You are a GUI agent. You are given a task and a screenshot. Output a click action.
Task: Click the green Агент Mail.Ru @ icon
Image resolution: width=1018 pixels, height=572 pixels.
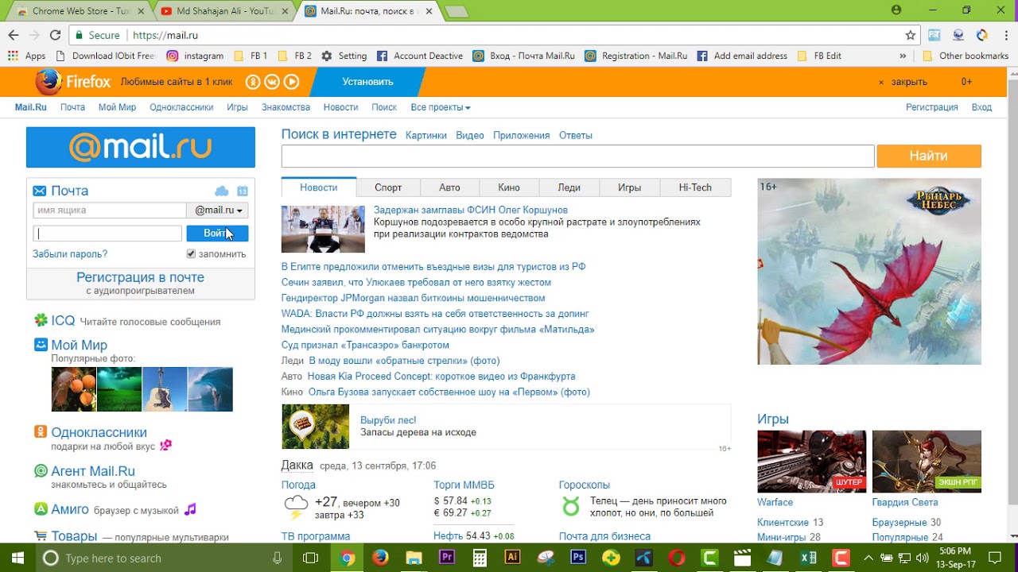[41, 471]
